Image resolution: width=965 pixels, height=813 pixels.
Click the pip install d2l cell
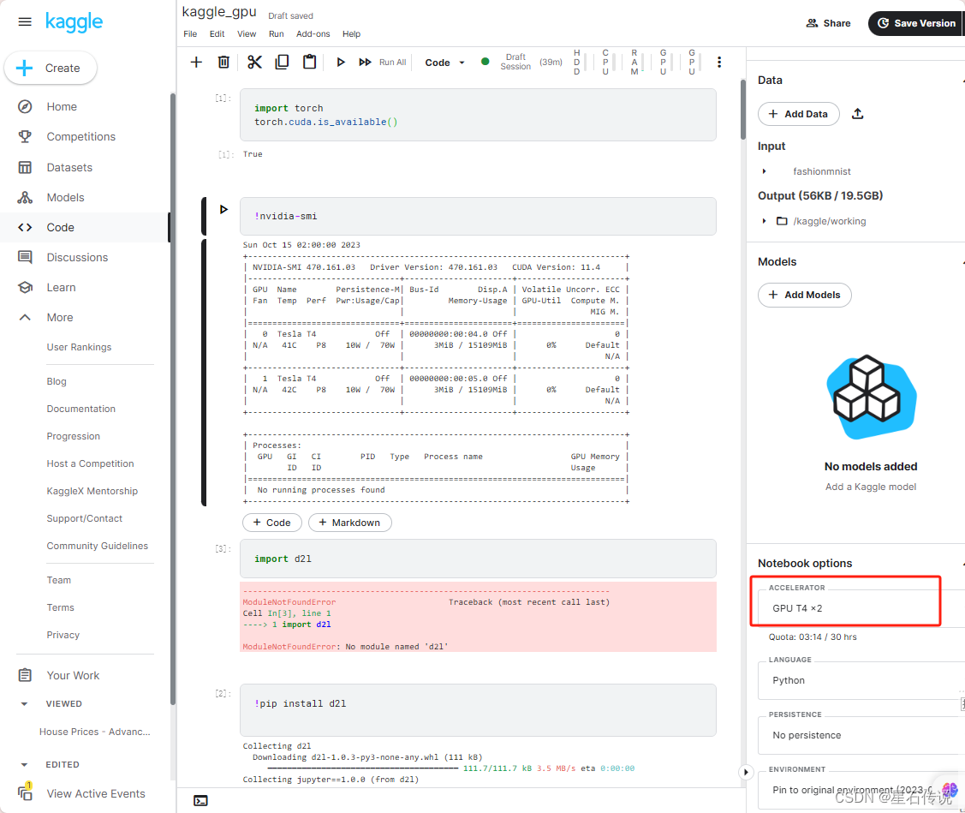[478, 710]
